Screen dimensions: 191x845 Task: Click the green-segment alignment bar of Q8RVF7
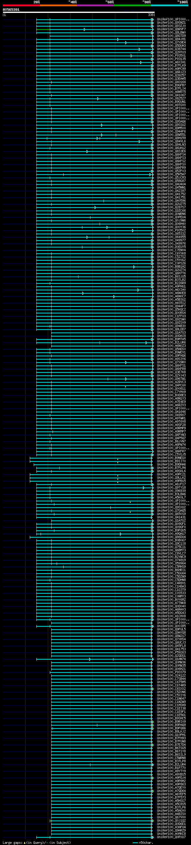(x=95, y=29)
